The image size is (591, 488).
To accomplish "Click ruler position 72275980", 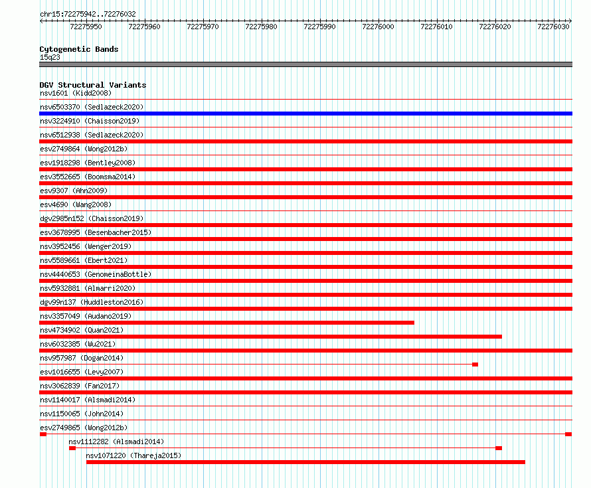I will coord(261,27).
